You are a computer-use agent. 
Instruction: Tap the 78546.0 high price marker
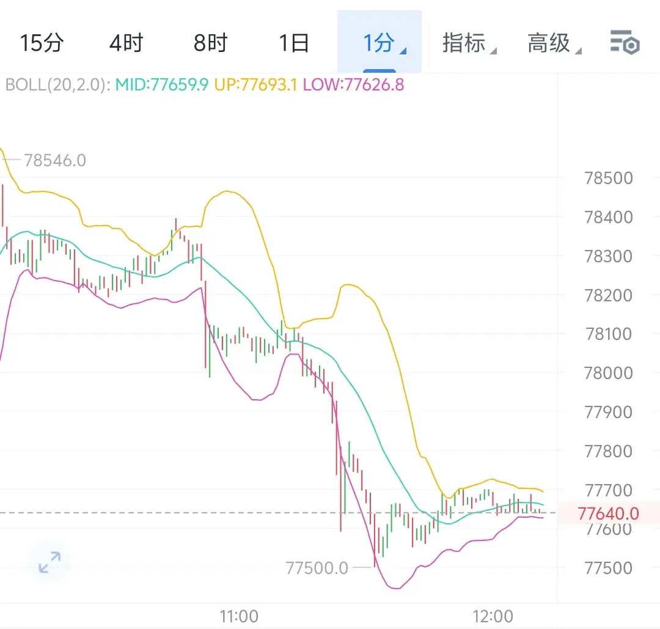pyautogui.click(x=55, y=160)
